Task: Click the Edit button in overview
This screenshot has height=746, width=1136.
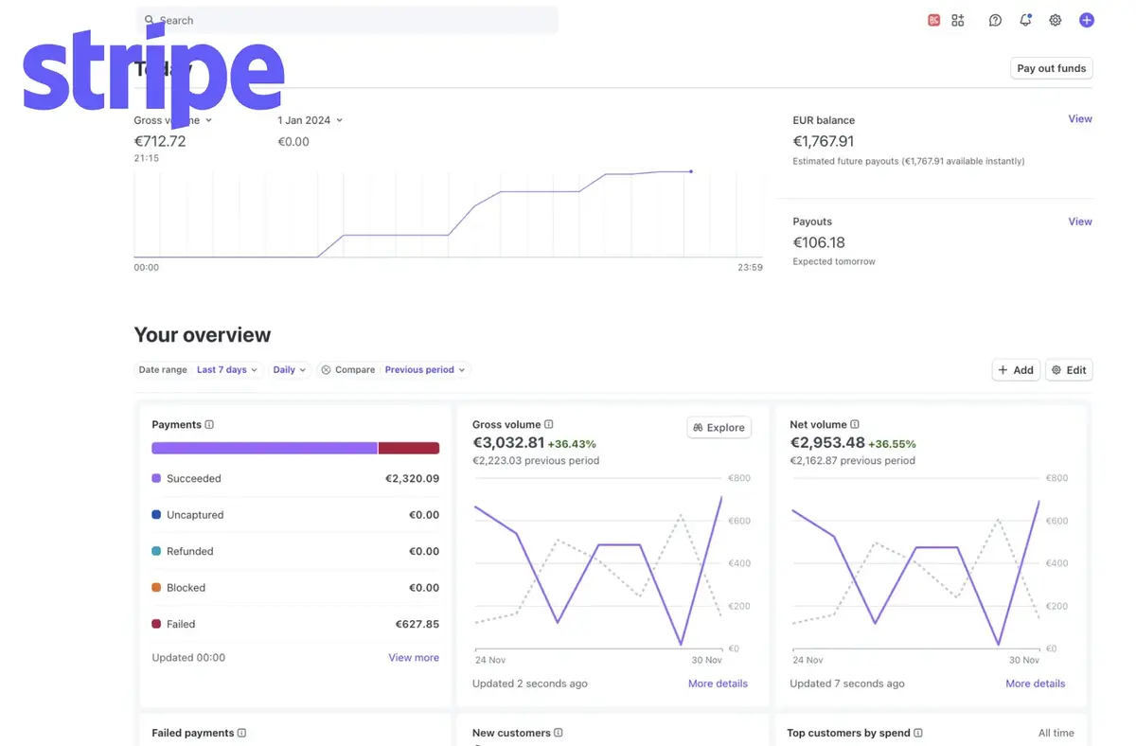Action: point(1069,370)
